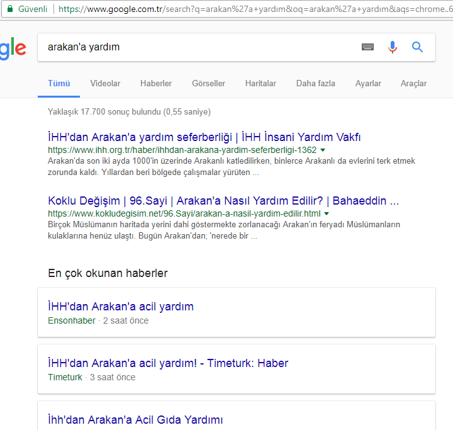Click the blue magnifier search button
The width and height of the screenshot is (453, 430).
coord(417,47)
